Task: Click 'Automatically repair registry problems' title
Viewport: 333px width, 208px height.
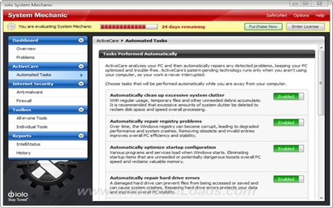Action: coord(156,121)
